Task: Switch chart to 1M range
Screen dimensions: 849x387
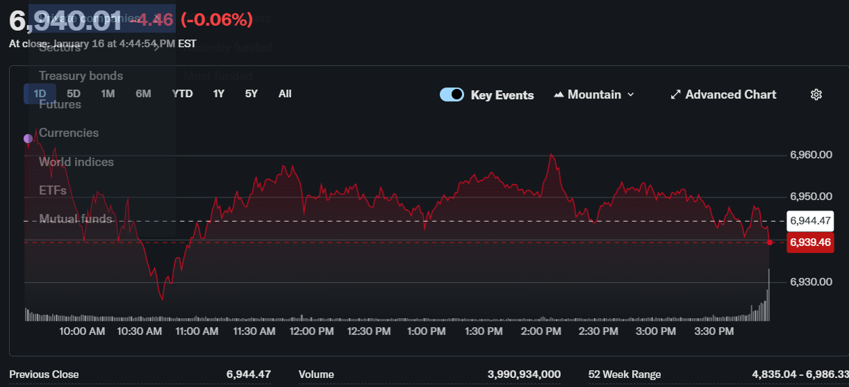Action: (108, 94)
